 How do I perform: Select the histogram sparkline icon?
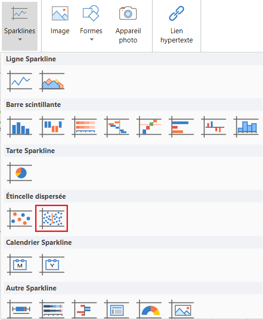tap(245, 127)
